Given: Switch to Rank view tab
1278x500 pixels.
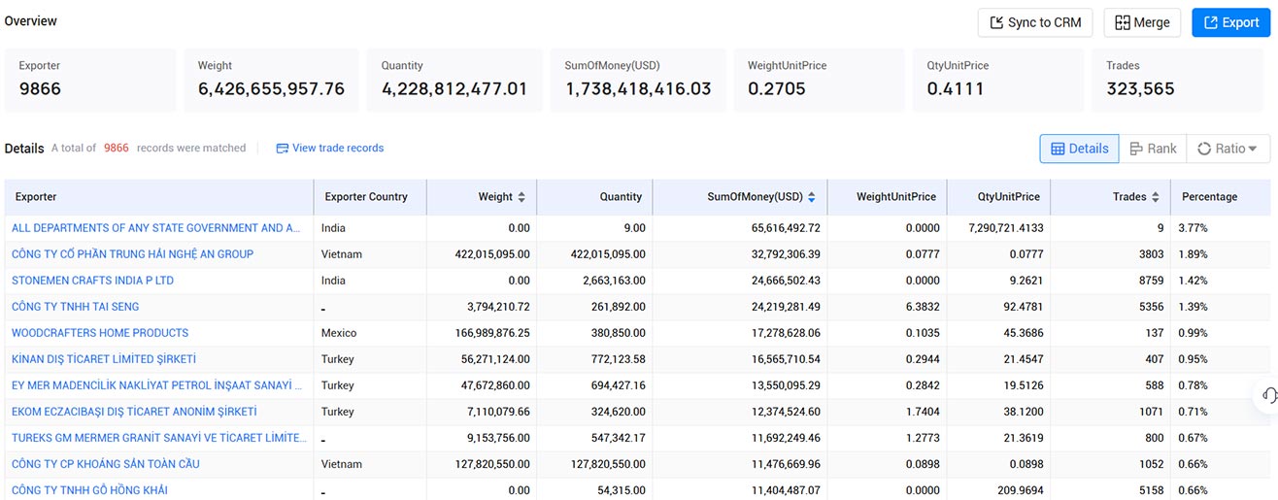Looking at the screenshot, I should point(1153,149).
